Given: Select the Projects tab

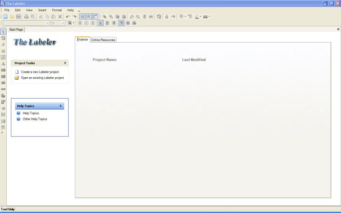Looking at the screenshot, I should [x=82, y=40].
